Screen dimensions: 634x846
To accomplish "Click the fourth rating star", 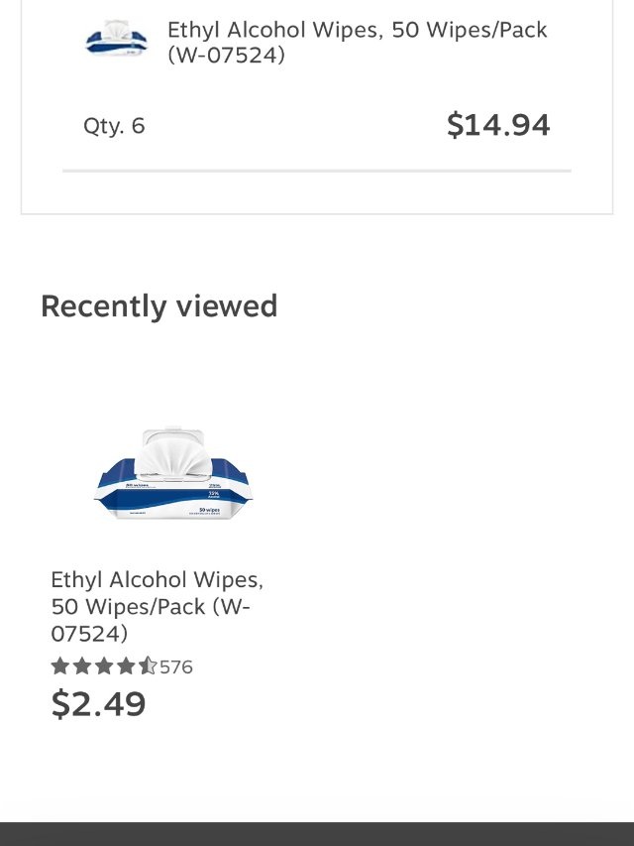I will point(126,666).
